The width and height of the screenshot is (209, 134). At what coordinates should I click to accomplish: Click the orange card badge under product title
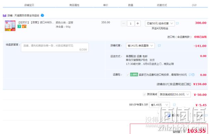tap(24, 26)
